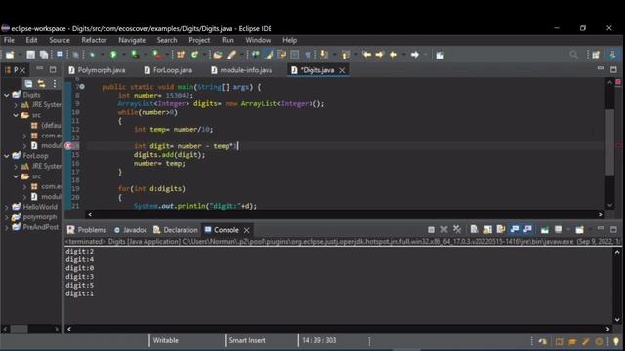Go to Previous Annotation icon
The image size is (625, 351).
pyautogui.click(x=345, y=55)
